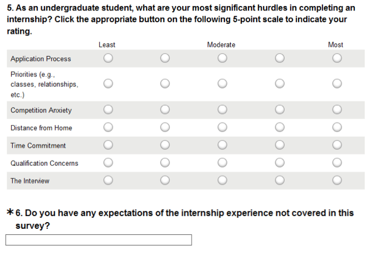Image resolution: width=371 pixels, height=256 pixels.
Task: Select second rating for Time Commitment
Action: (x=165, y=145)
